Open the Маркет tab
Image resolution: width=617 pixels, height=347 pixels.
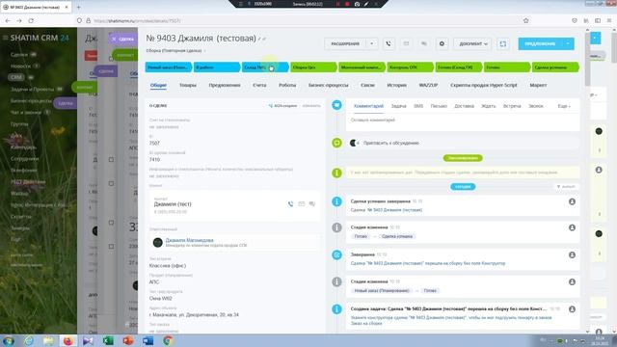[538, 85]
